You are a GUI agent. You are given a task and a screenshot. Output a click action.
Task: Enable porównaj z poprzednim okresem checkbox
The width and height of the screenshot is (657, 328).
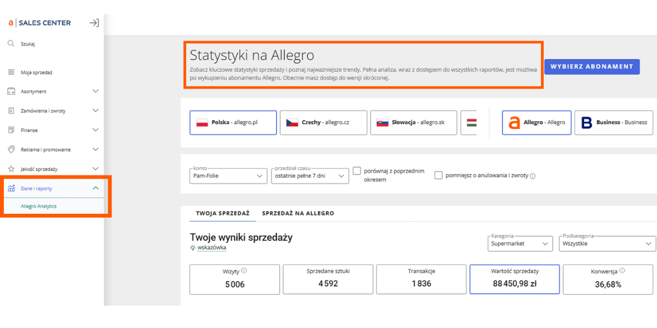click(357, 171)
